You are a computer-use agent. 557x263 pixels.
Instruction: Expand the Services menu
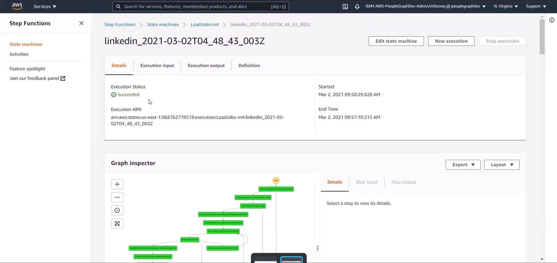click(x=45, y=6)
